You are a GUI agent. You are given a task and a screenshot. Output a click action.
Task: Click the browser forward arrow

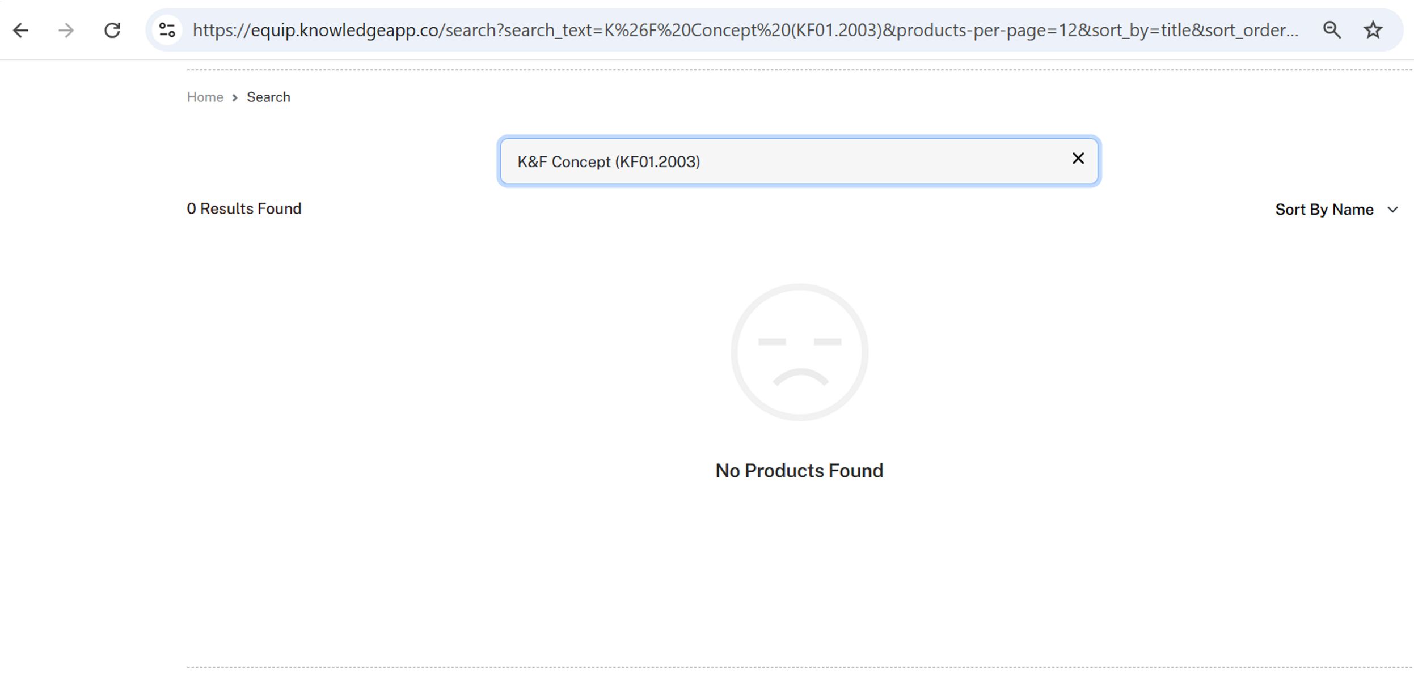[66, 30]
